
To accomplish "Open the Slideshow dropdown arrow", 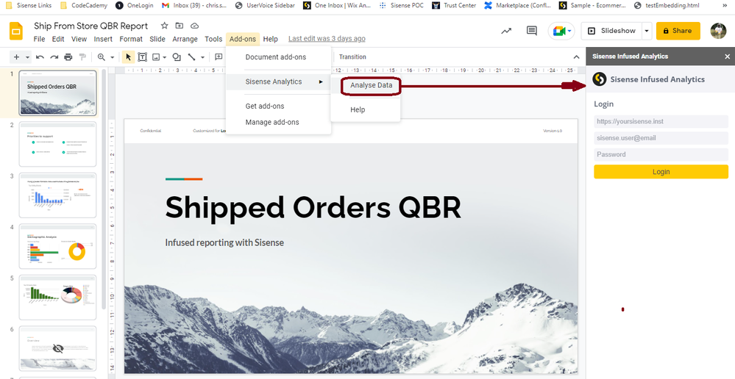I will 646,31.
